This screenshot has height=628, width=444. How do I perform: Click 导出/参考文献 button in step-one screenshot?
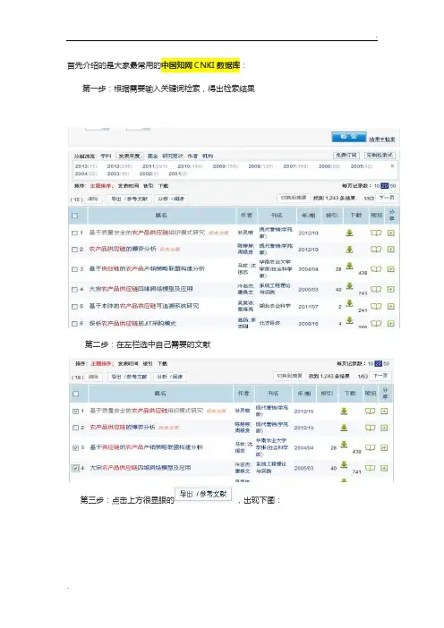point(129,199)
